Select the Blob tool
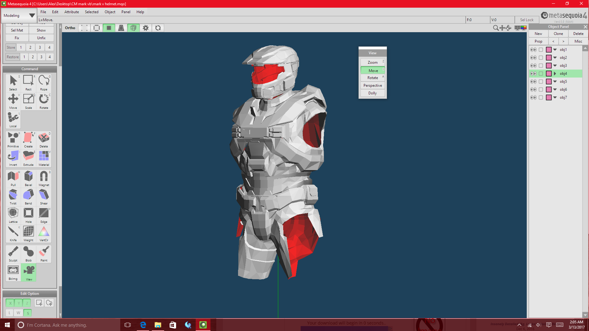Viewport: 589px width, 331px height. click(x=29, y=254)
